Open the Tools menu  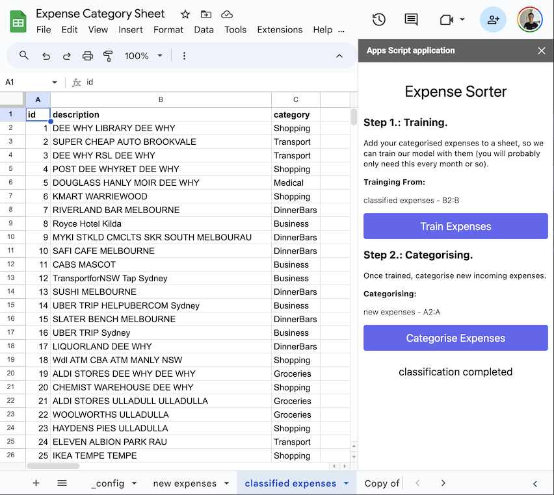(x=235, y=30)
